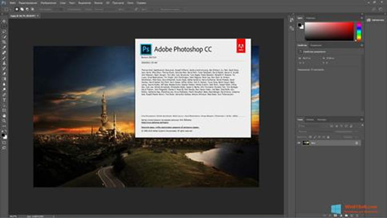Choose Subtract from Selection mode
This screenshot has height=218, width=387.
[27, 9]
